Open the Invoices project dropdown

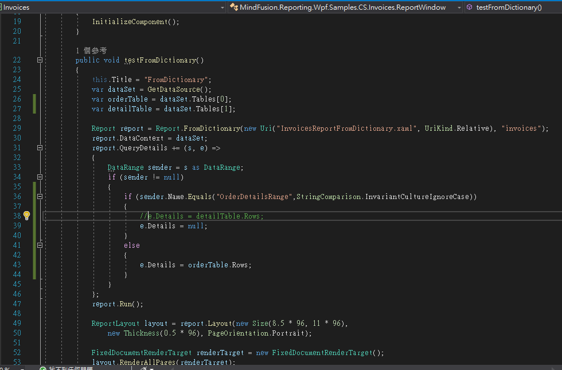tap(222, 7)
